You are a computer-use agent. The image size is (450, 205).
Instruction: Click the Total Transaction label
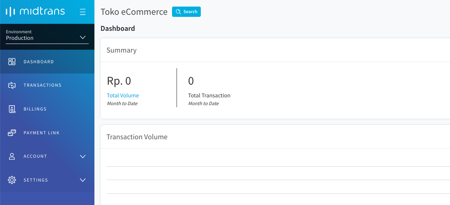pos(209,96)
